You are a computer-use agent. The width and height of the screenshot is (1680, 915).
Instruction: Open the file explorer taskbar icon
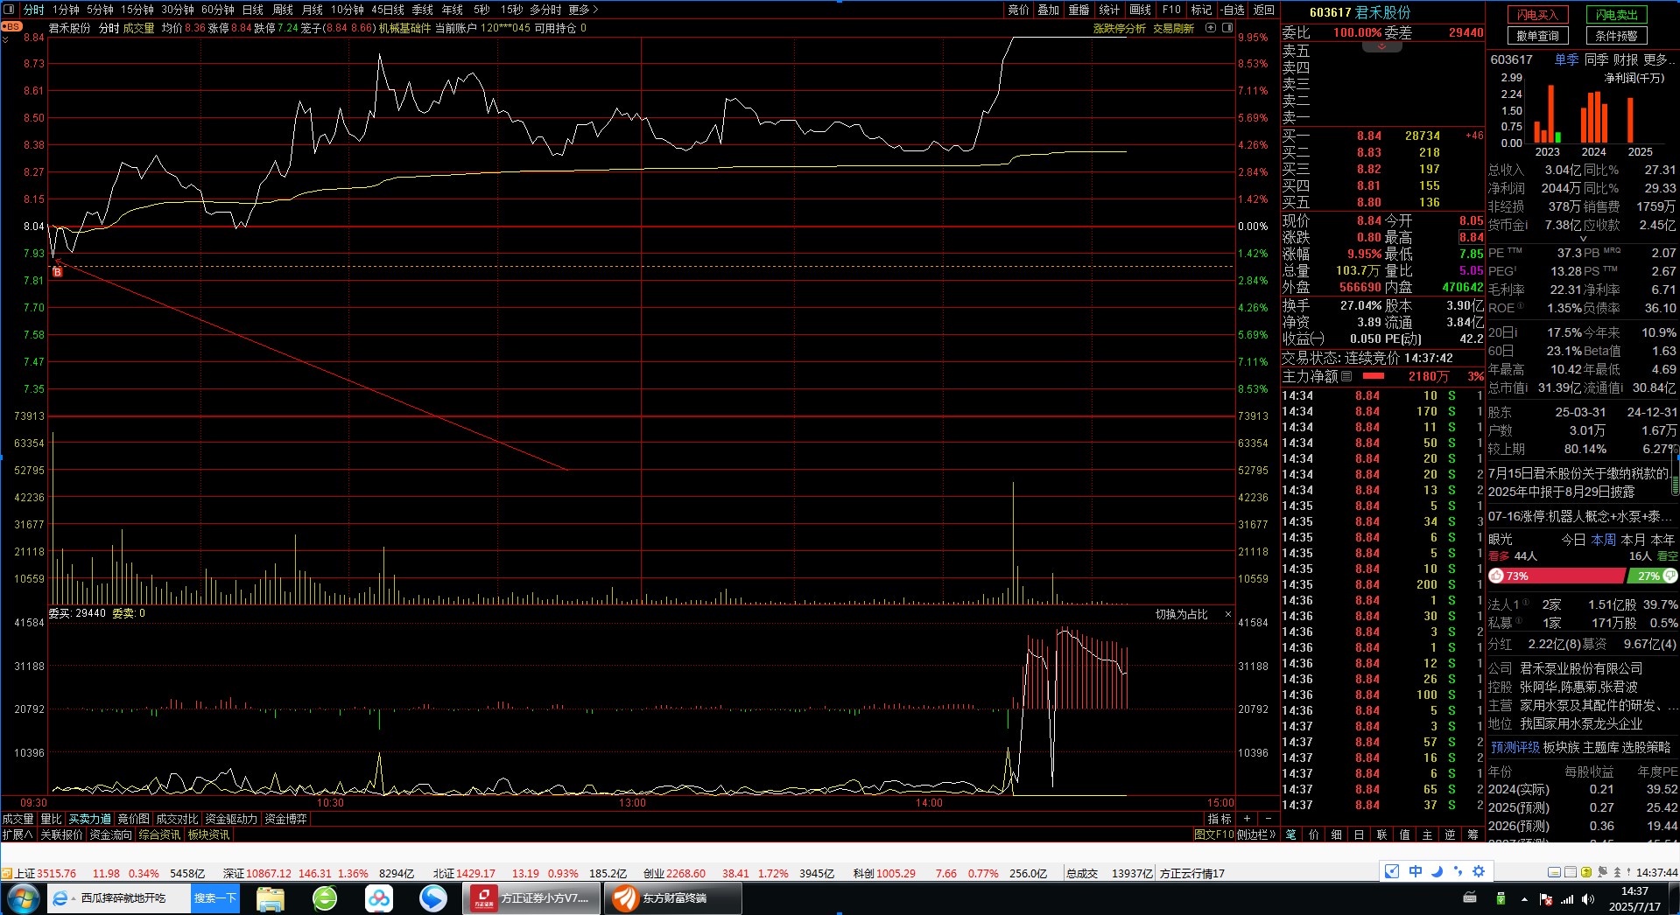click(271, 898)
